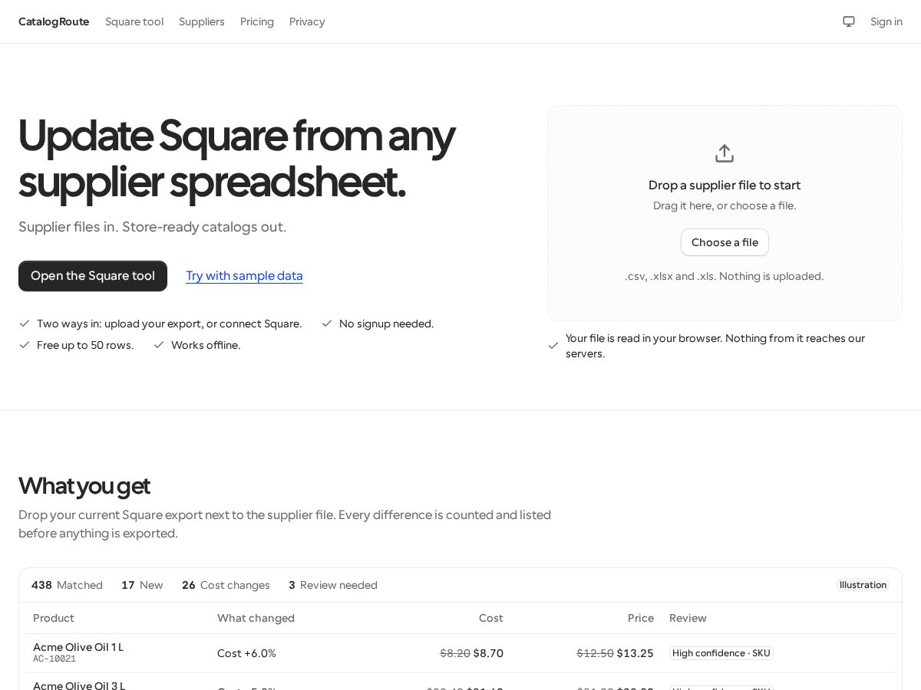The image size is (921, 690).
Task: Click new cost '$8.70'
Action: click(488, 653)
